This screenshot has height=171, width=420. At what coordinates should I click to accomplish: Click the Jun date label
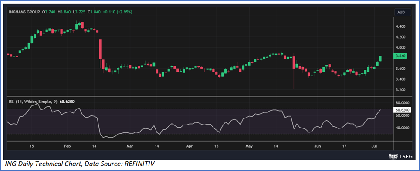[x=318, y=146]
